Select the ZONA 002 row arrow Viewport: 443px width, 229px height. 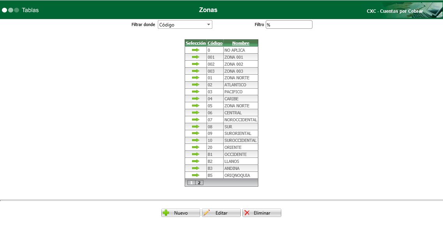point(196,64)
